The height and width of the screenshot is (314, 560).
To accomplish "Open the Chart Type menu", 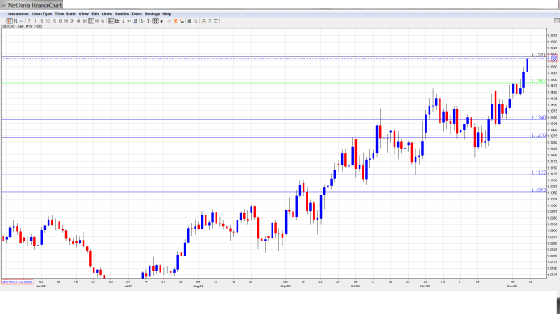I will pos(42,13).
